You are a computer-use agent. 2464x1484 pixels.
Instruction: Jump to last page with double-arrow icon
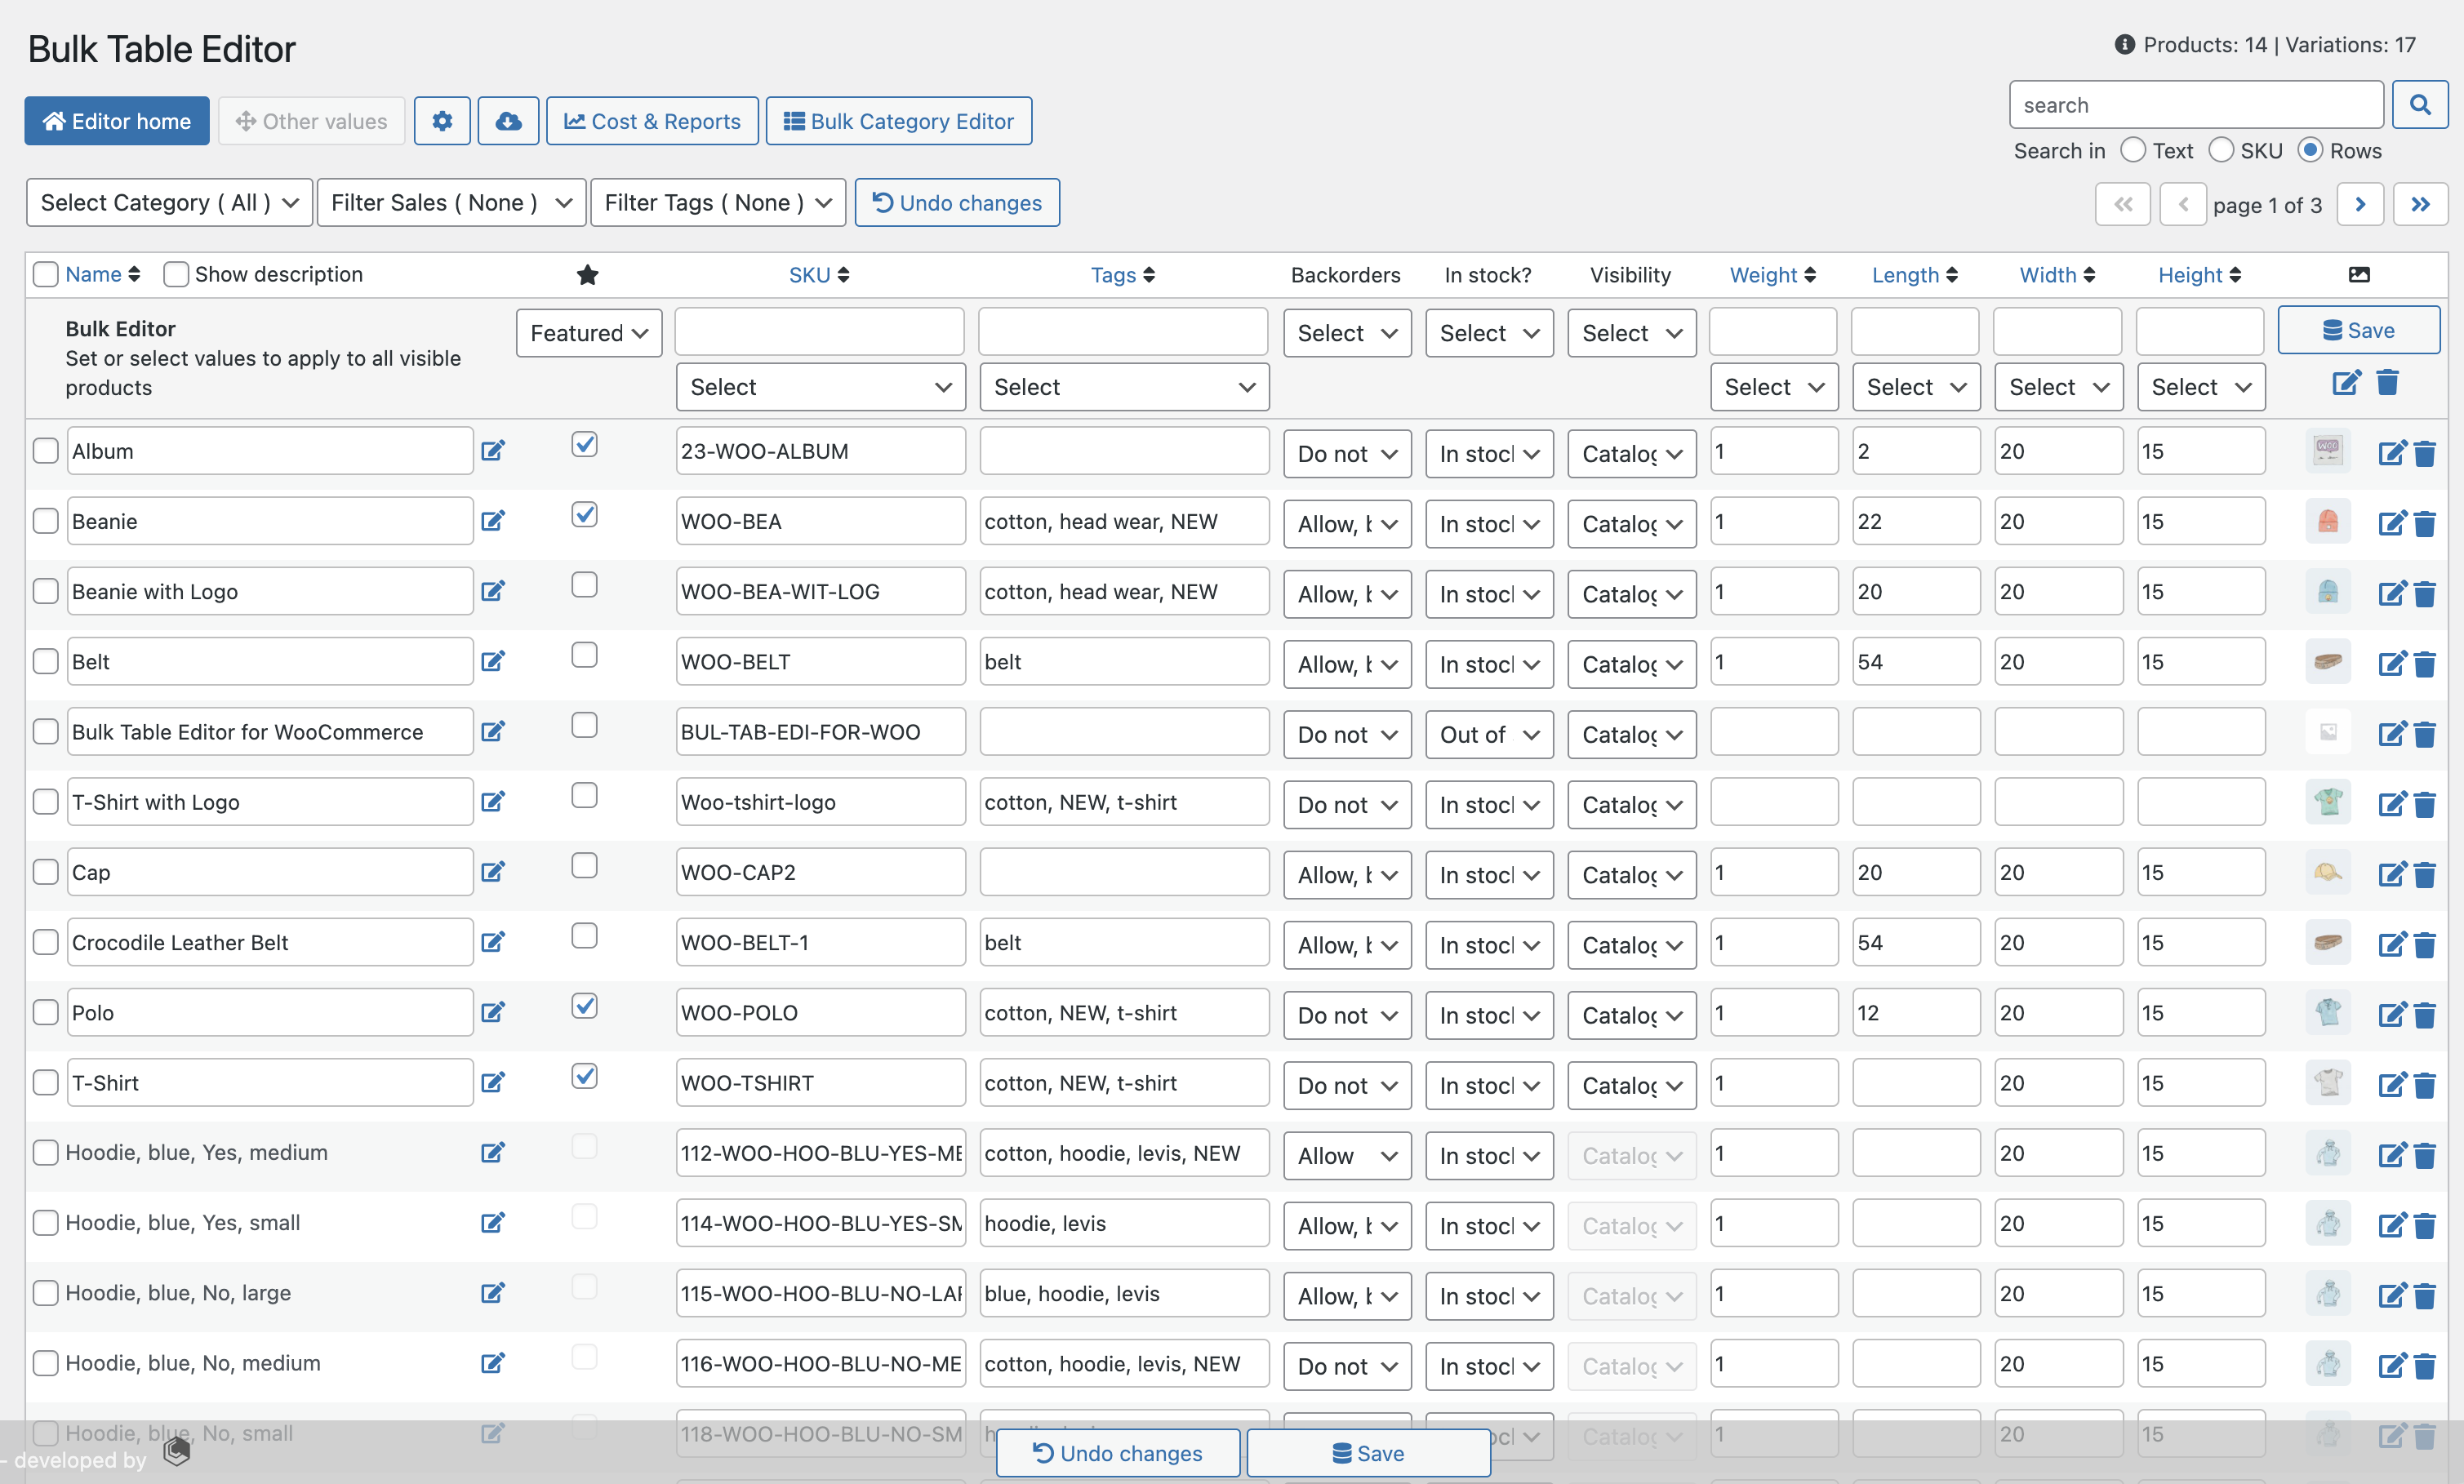(2421, 203)
